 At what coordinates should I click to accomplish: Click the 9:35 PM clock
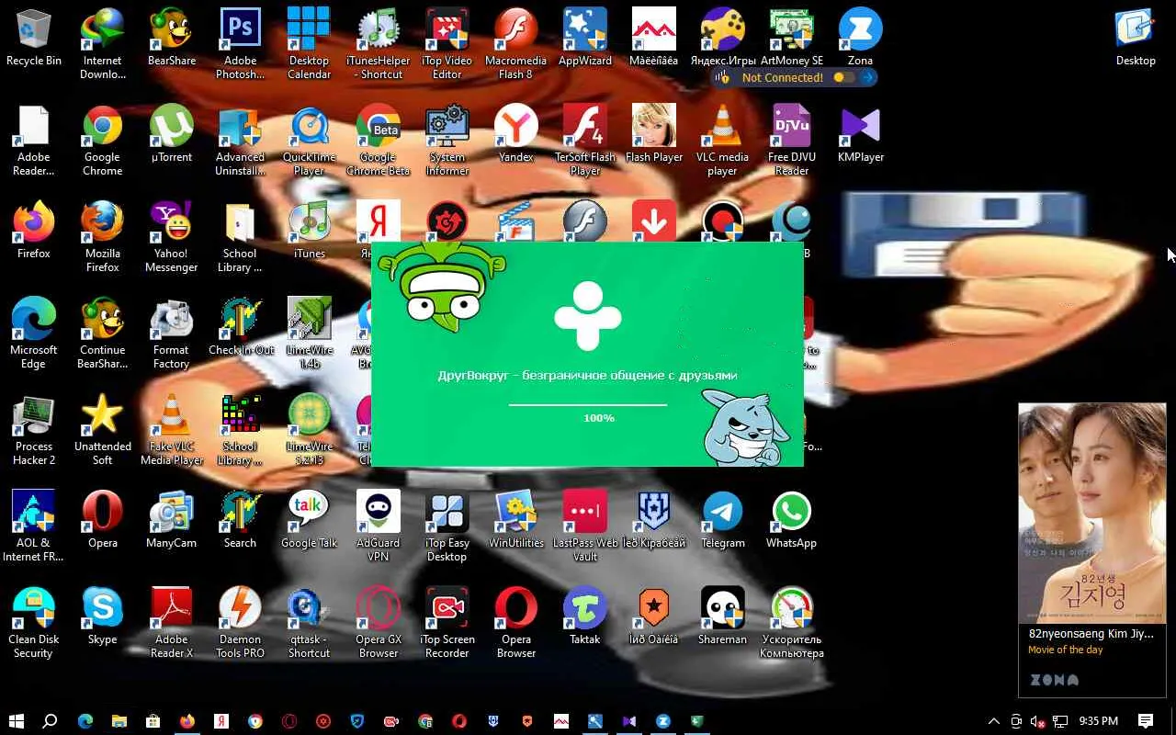coord(1099,721)
